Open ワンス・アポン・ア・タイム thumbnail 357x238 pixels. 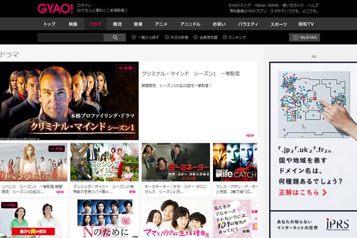click(235, 162)
